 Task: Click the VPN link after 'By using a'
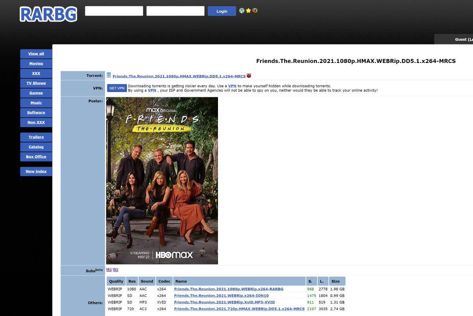tap(152, 91)
